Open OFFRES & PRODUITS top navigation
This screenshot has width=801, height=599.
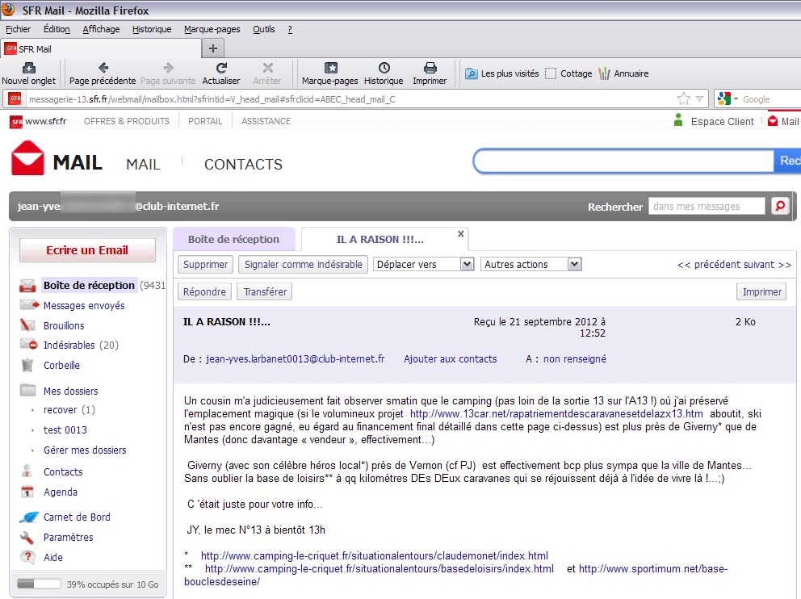127,121
